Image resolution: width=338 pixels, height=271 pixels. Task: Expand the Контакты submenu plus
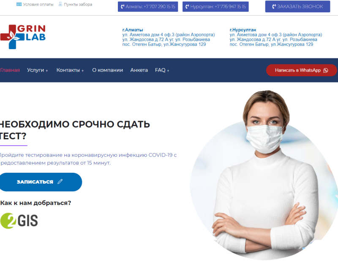[x=82, y=71]
